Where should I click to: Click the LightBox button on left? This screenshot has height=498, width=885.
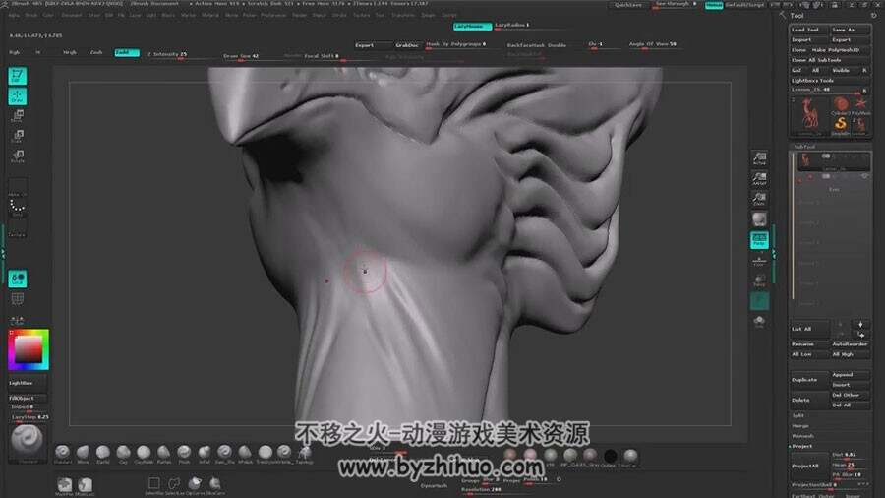[x=27, y=383]
